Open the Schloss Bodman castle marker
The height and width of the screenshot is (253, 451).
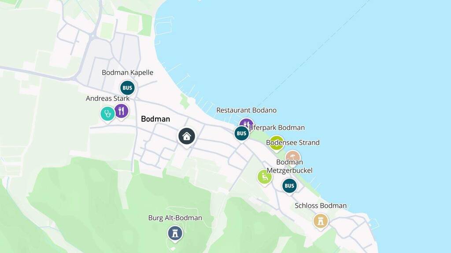pyautogui.click(x=321, y=221)
